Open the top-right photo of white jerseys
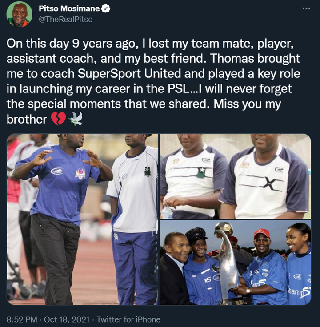Screen dimensions: 320x327 coord(235,176)
